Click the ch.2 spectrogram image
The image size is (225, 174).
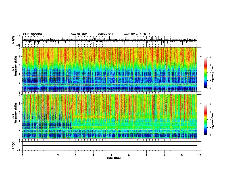(x=110, y=117)
